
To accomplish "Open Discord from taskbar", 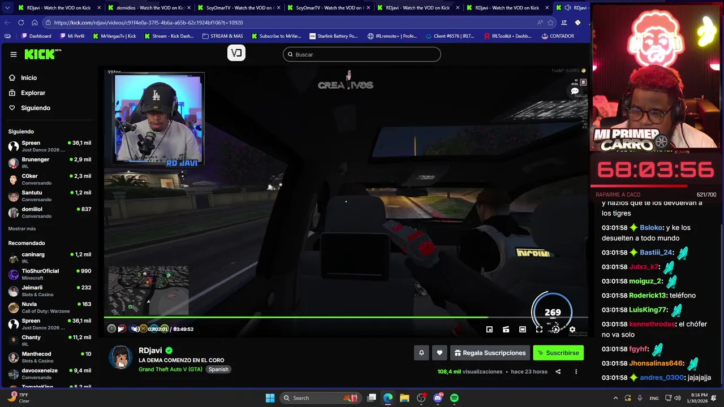I will point(438,398).
